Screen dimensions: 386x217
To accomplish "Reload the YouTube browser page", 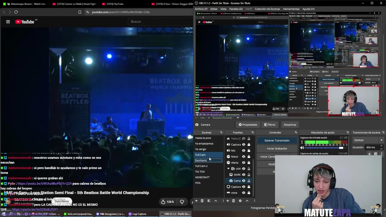I will (x=16, y=12).
